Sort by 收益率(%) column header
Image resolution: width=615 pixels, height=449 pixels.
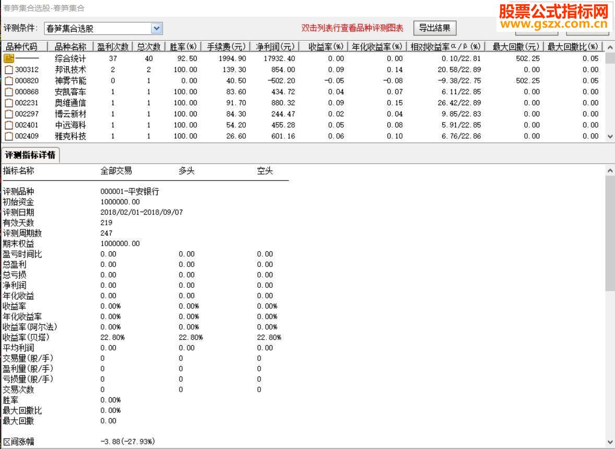[x=324, y=46]
